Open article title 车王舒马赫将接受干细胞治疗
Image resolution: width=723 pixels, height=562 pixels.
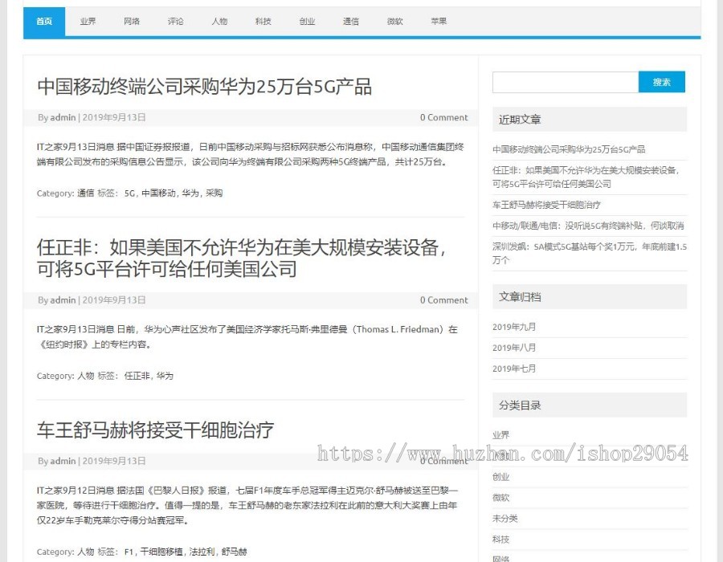(155, 430)
